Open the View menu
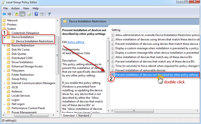The width and height of the screenshot is (201, 124). coord(26,8)
